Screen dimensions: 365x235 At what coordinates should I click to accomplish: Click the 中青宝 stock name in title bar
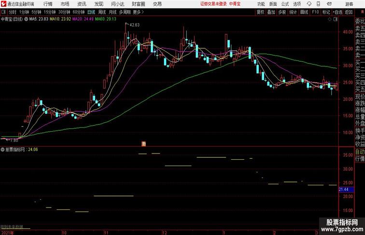(235, 4)
